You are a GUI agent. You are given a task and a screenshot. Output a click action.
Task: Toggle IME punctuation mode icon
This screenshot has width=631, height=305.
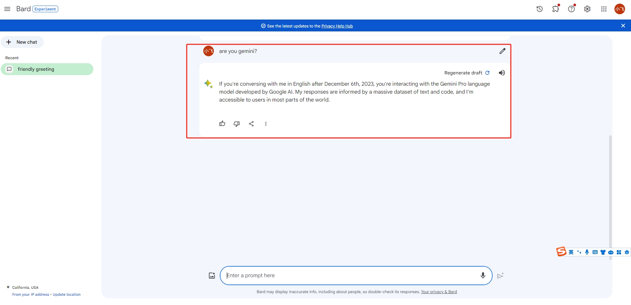[579, 252]
